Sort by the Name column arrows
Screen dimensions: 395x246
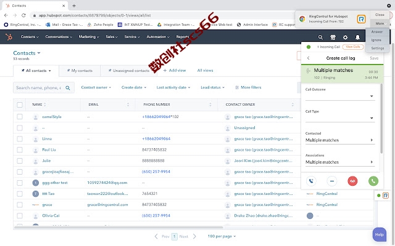click(x=45, y=105)
